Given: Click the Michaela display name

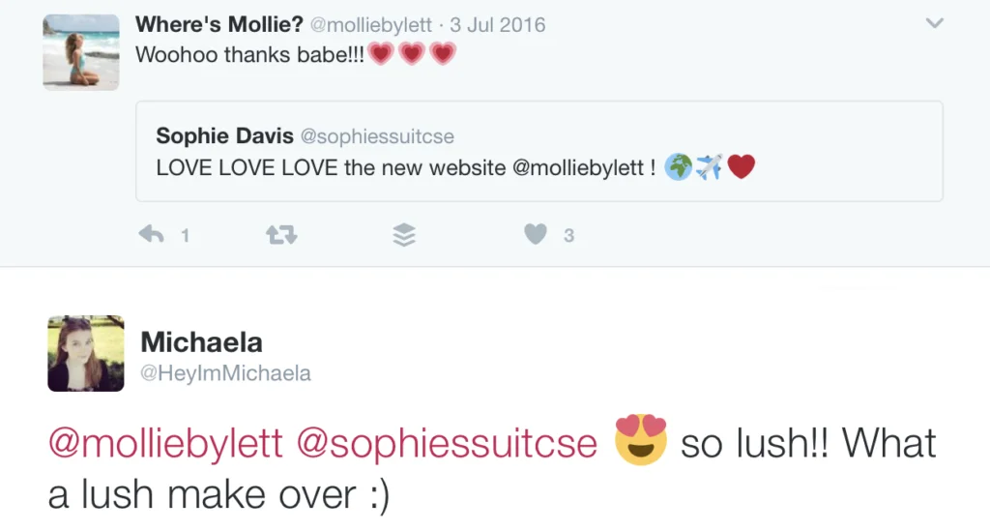Looking at the screenshot, I should (x=201, y=341).
